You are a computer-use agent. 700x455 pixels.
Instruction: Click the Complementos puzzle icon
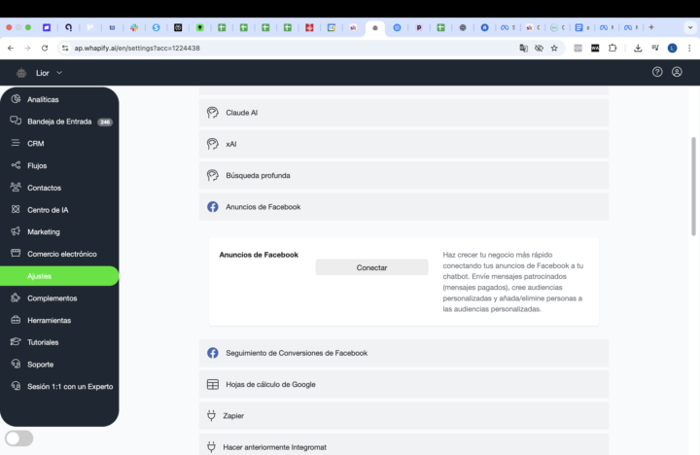click(x=16, y=297)
